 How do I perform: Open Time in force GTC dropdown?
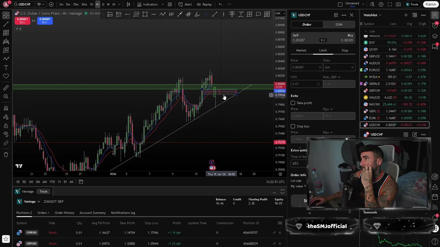tap(298, 164)
